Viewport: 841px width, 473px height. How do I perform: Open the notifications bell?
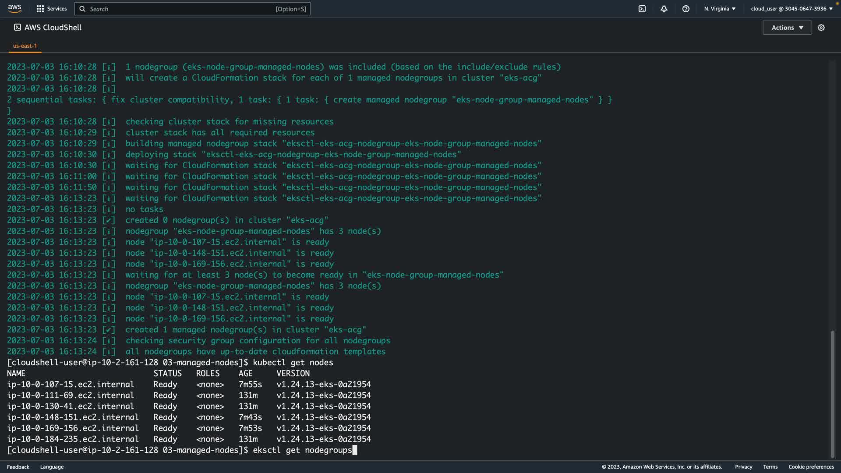pos(664,9)
